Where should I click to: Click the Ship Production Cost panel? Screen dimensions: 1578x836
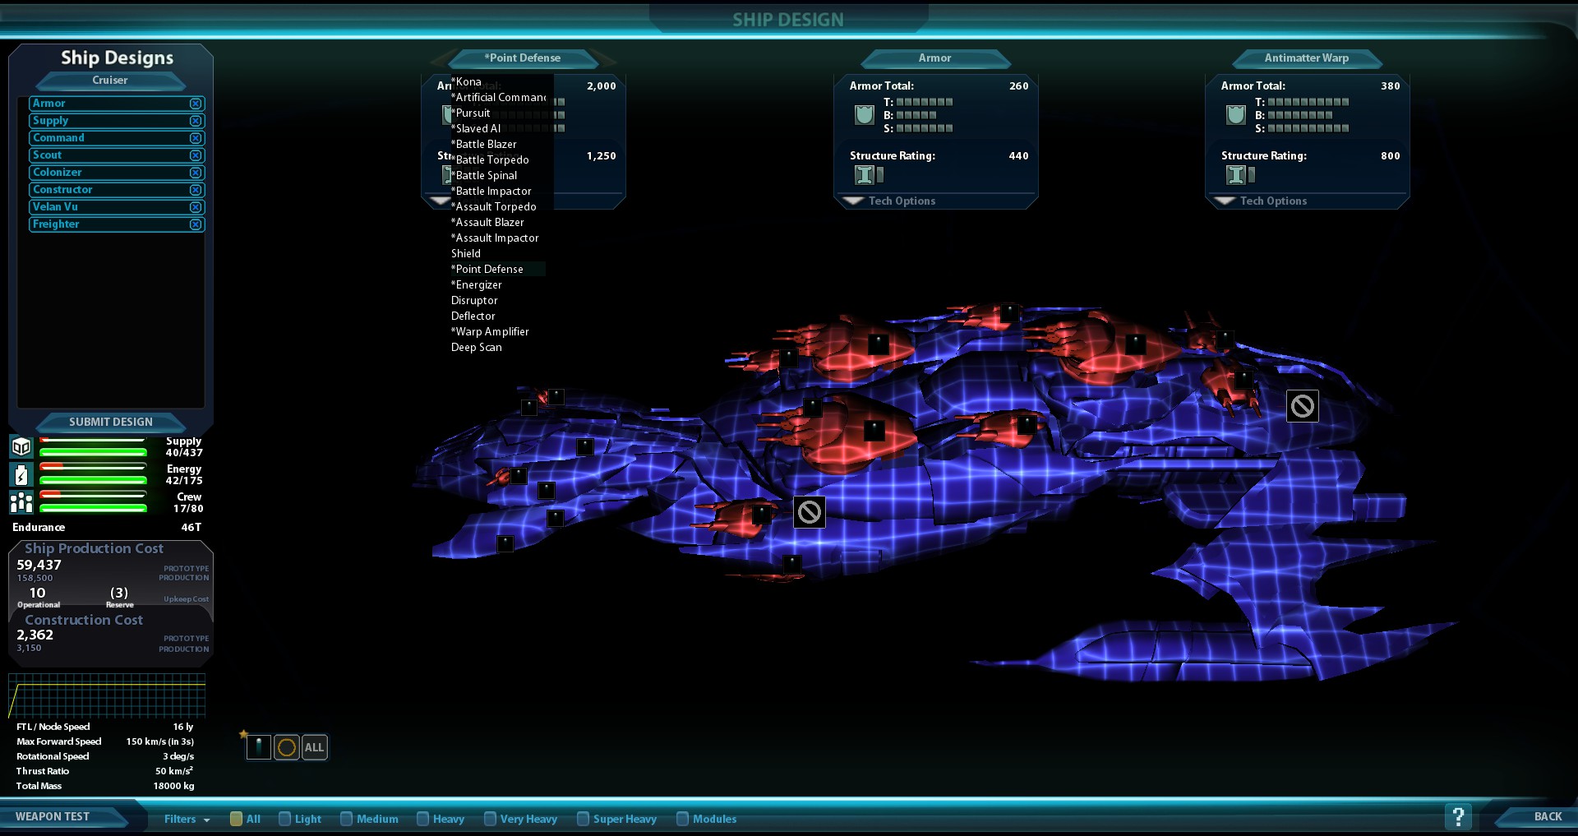[111, 574]
